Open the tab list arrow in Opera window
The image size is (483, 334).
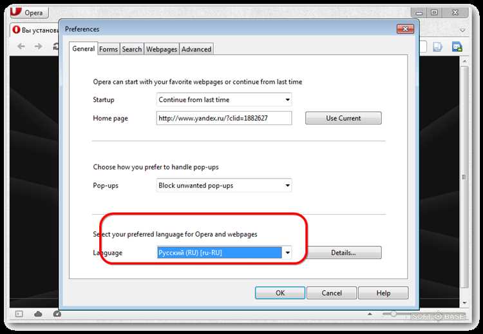[462, 30]
